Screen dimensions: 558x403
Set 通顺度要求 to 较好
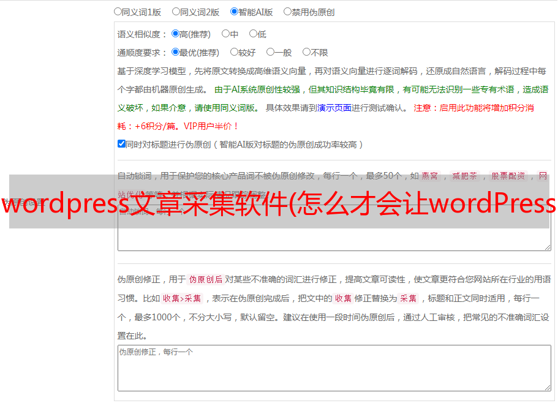(x=234, y=52)
